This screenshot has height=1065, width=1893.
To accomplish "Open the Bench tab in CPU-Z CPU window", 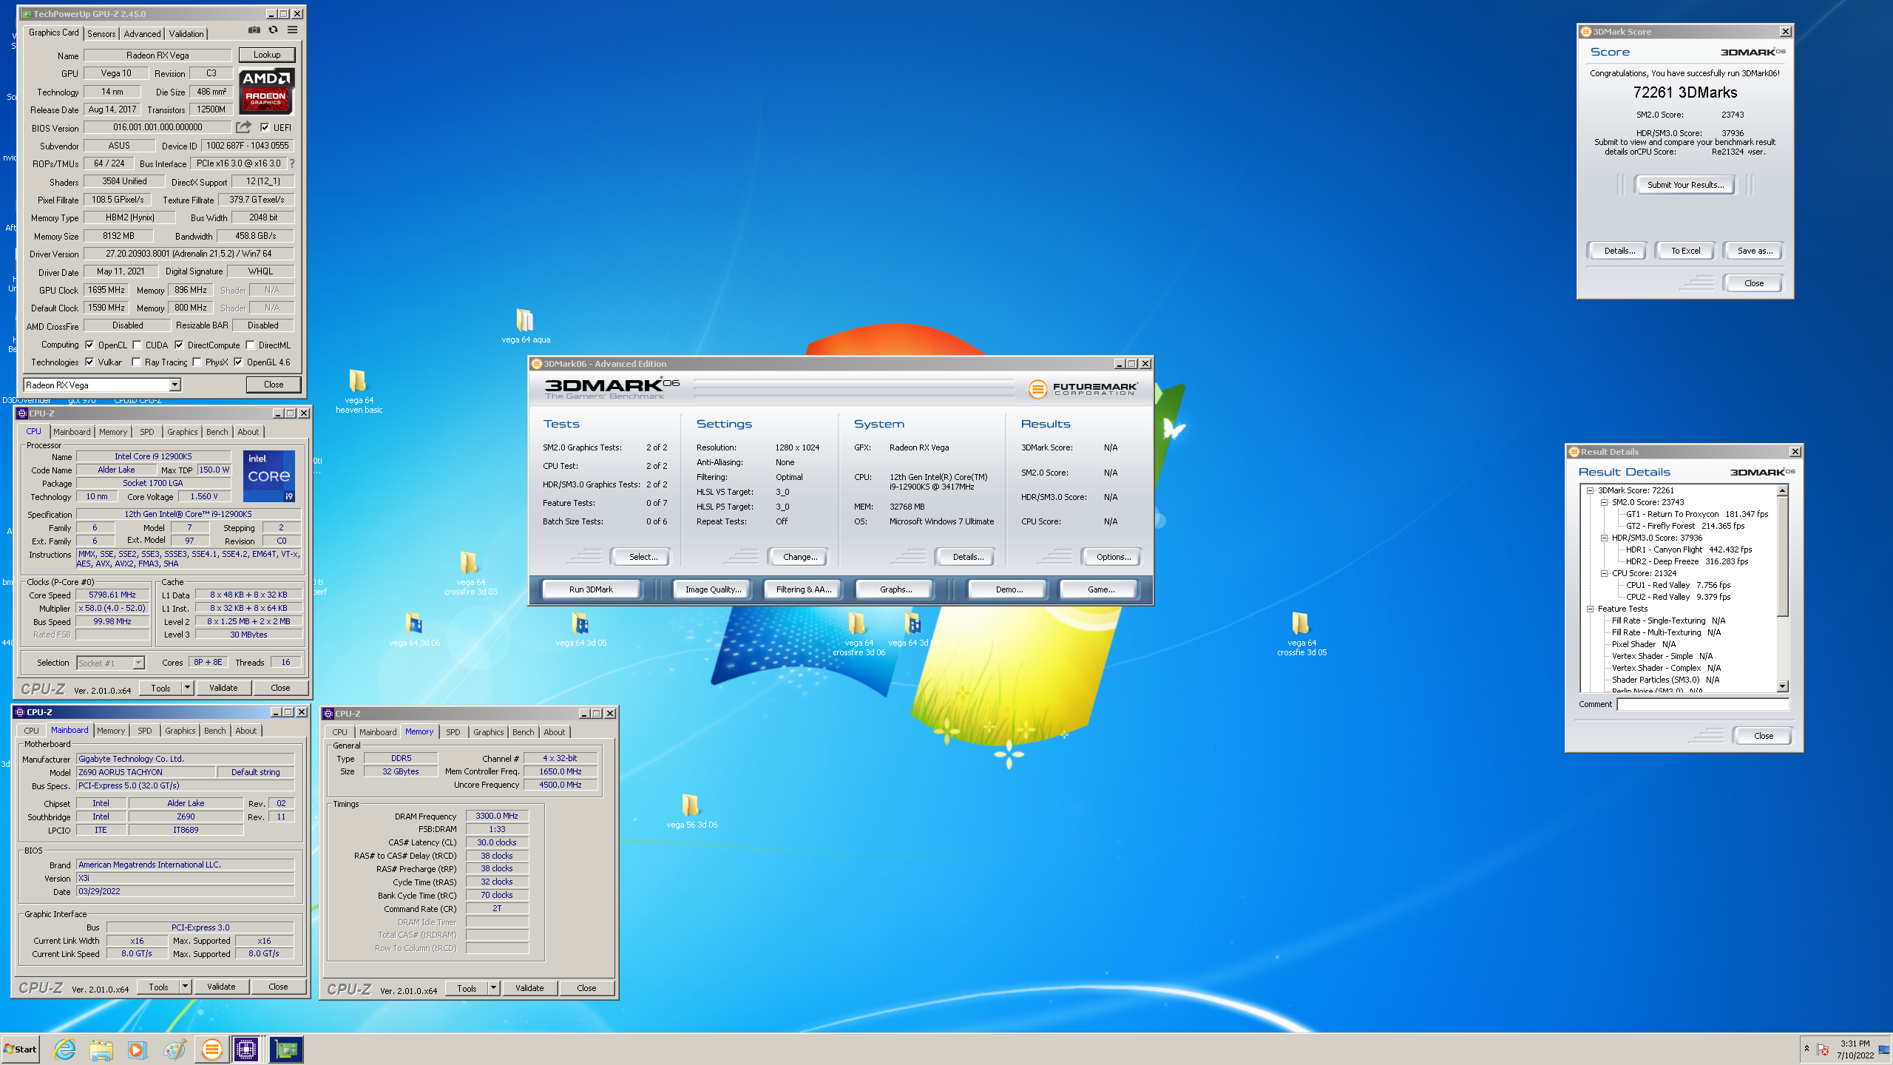I will click(x=217, y=432).
